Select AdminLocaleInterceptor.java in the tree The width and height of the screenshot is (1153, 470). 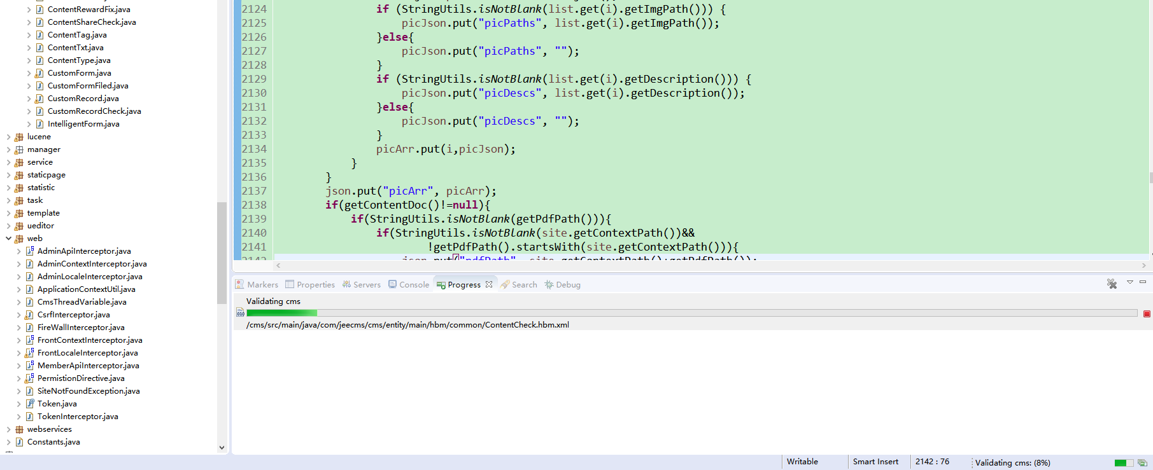[90, 277]
